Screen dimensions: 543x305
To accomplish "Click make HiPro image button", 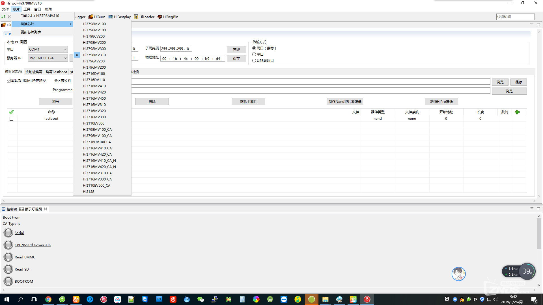I will pos(441,101).
